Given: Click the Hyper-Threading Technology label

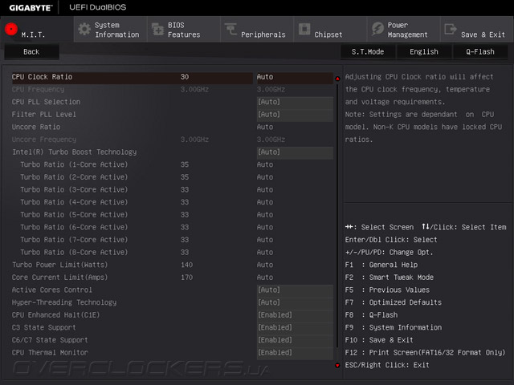Looking at the screenshot, I should click(x=64, y=302).
